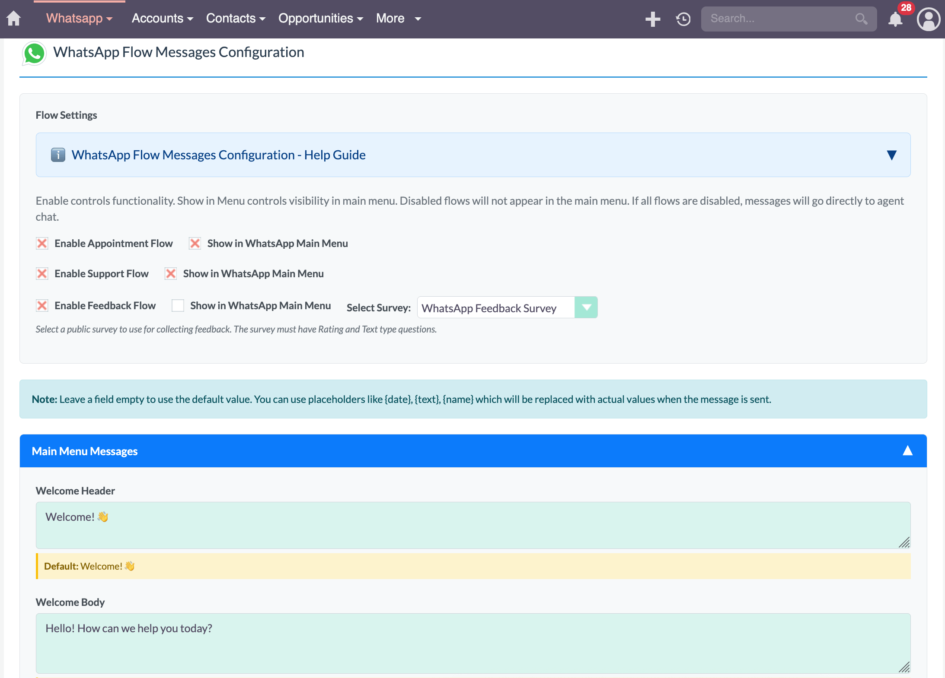Disable the Enable Appointment Flow checkbox

pyautogui.click(x=42, y=243)
